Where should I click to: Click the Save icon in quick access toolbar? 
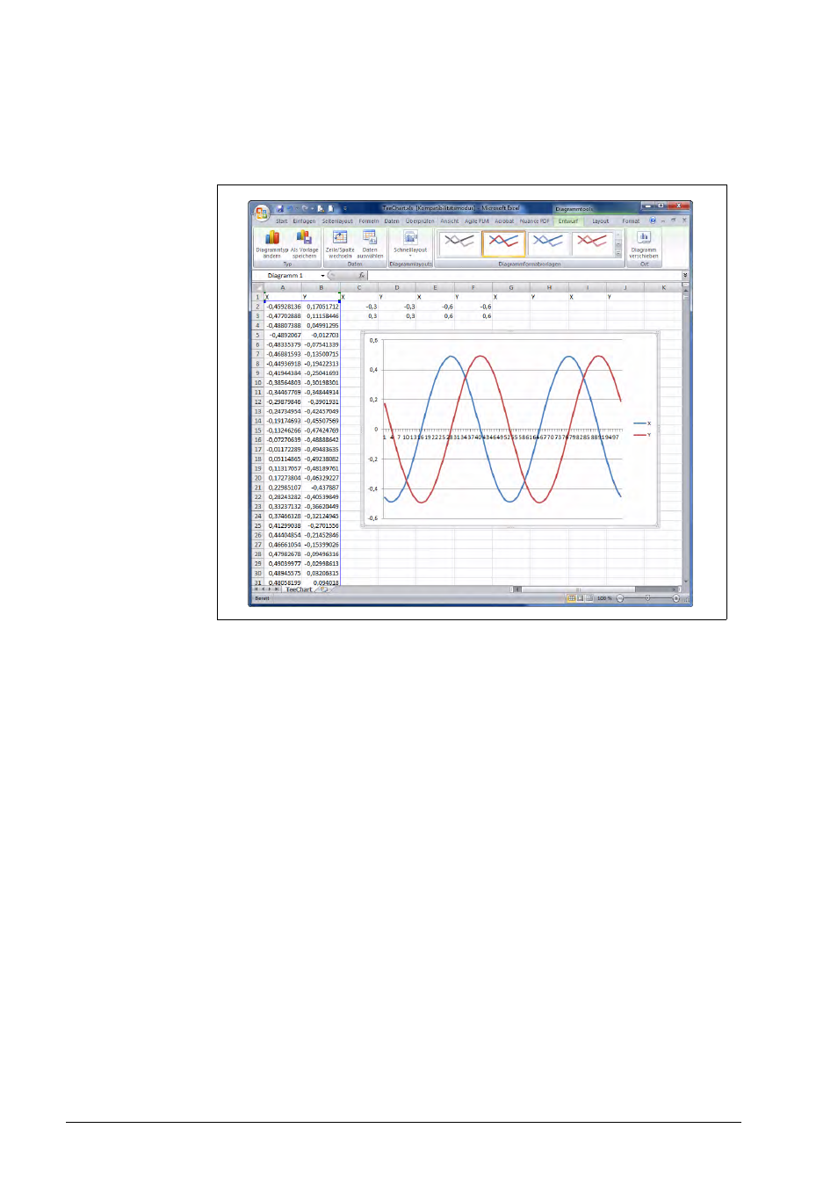[x=279, y=209]
